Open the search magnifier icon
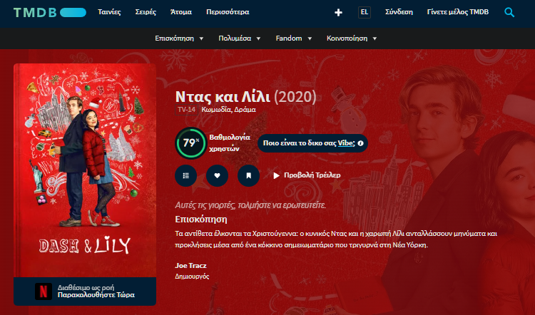The height and width of the screenshot is (315, 535). pos(509,12)
